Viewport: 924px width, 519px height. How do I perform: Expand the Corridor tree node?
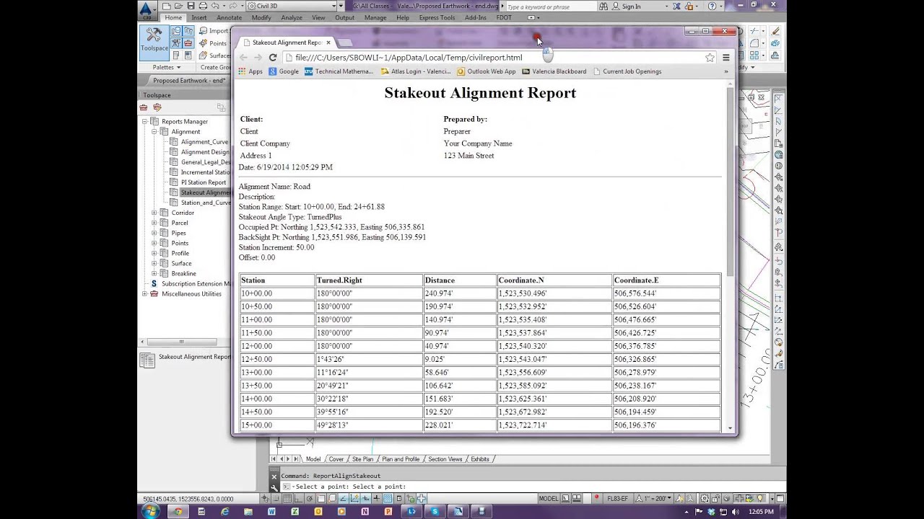tap(154, 213)
